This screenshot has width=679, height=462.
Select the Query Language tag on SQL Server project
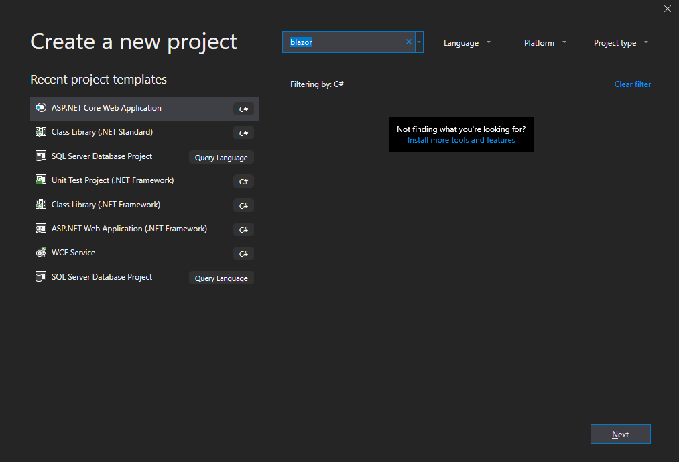[221, 157]
